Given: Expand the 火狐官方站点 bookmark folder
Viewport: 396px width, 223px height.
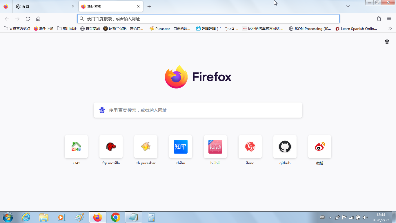Looking at the screenshot, I should coord(17,28).
